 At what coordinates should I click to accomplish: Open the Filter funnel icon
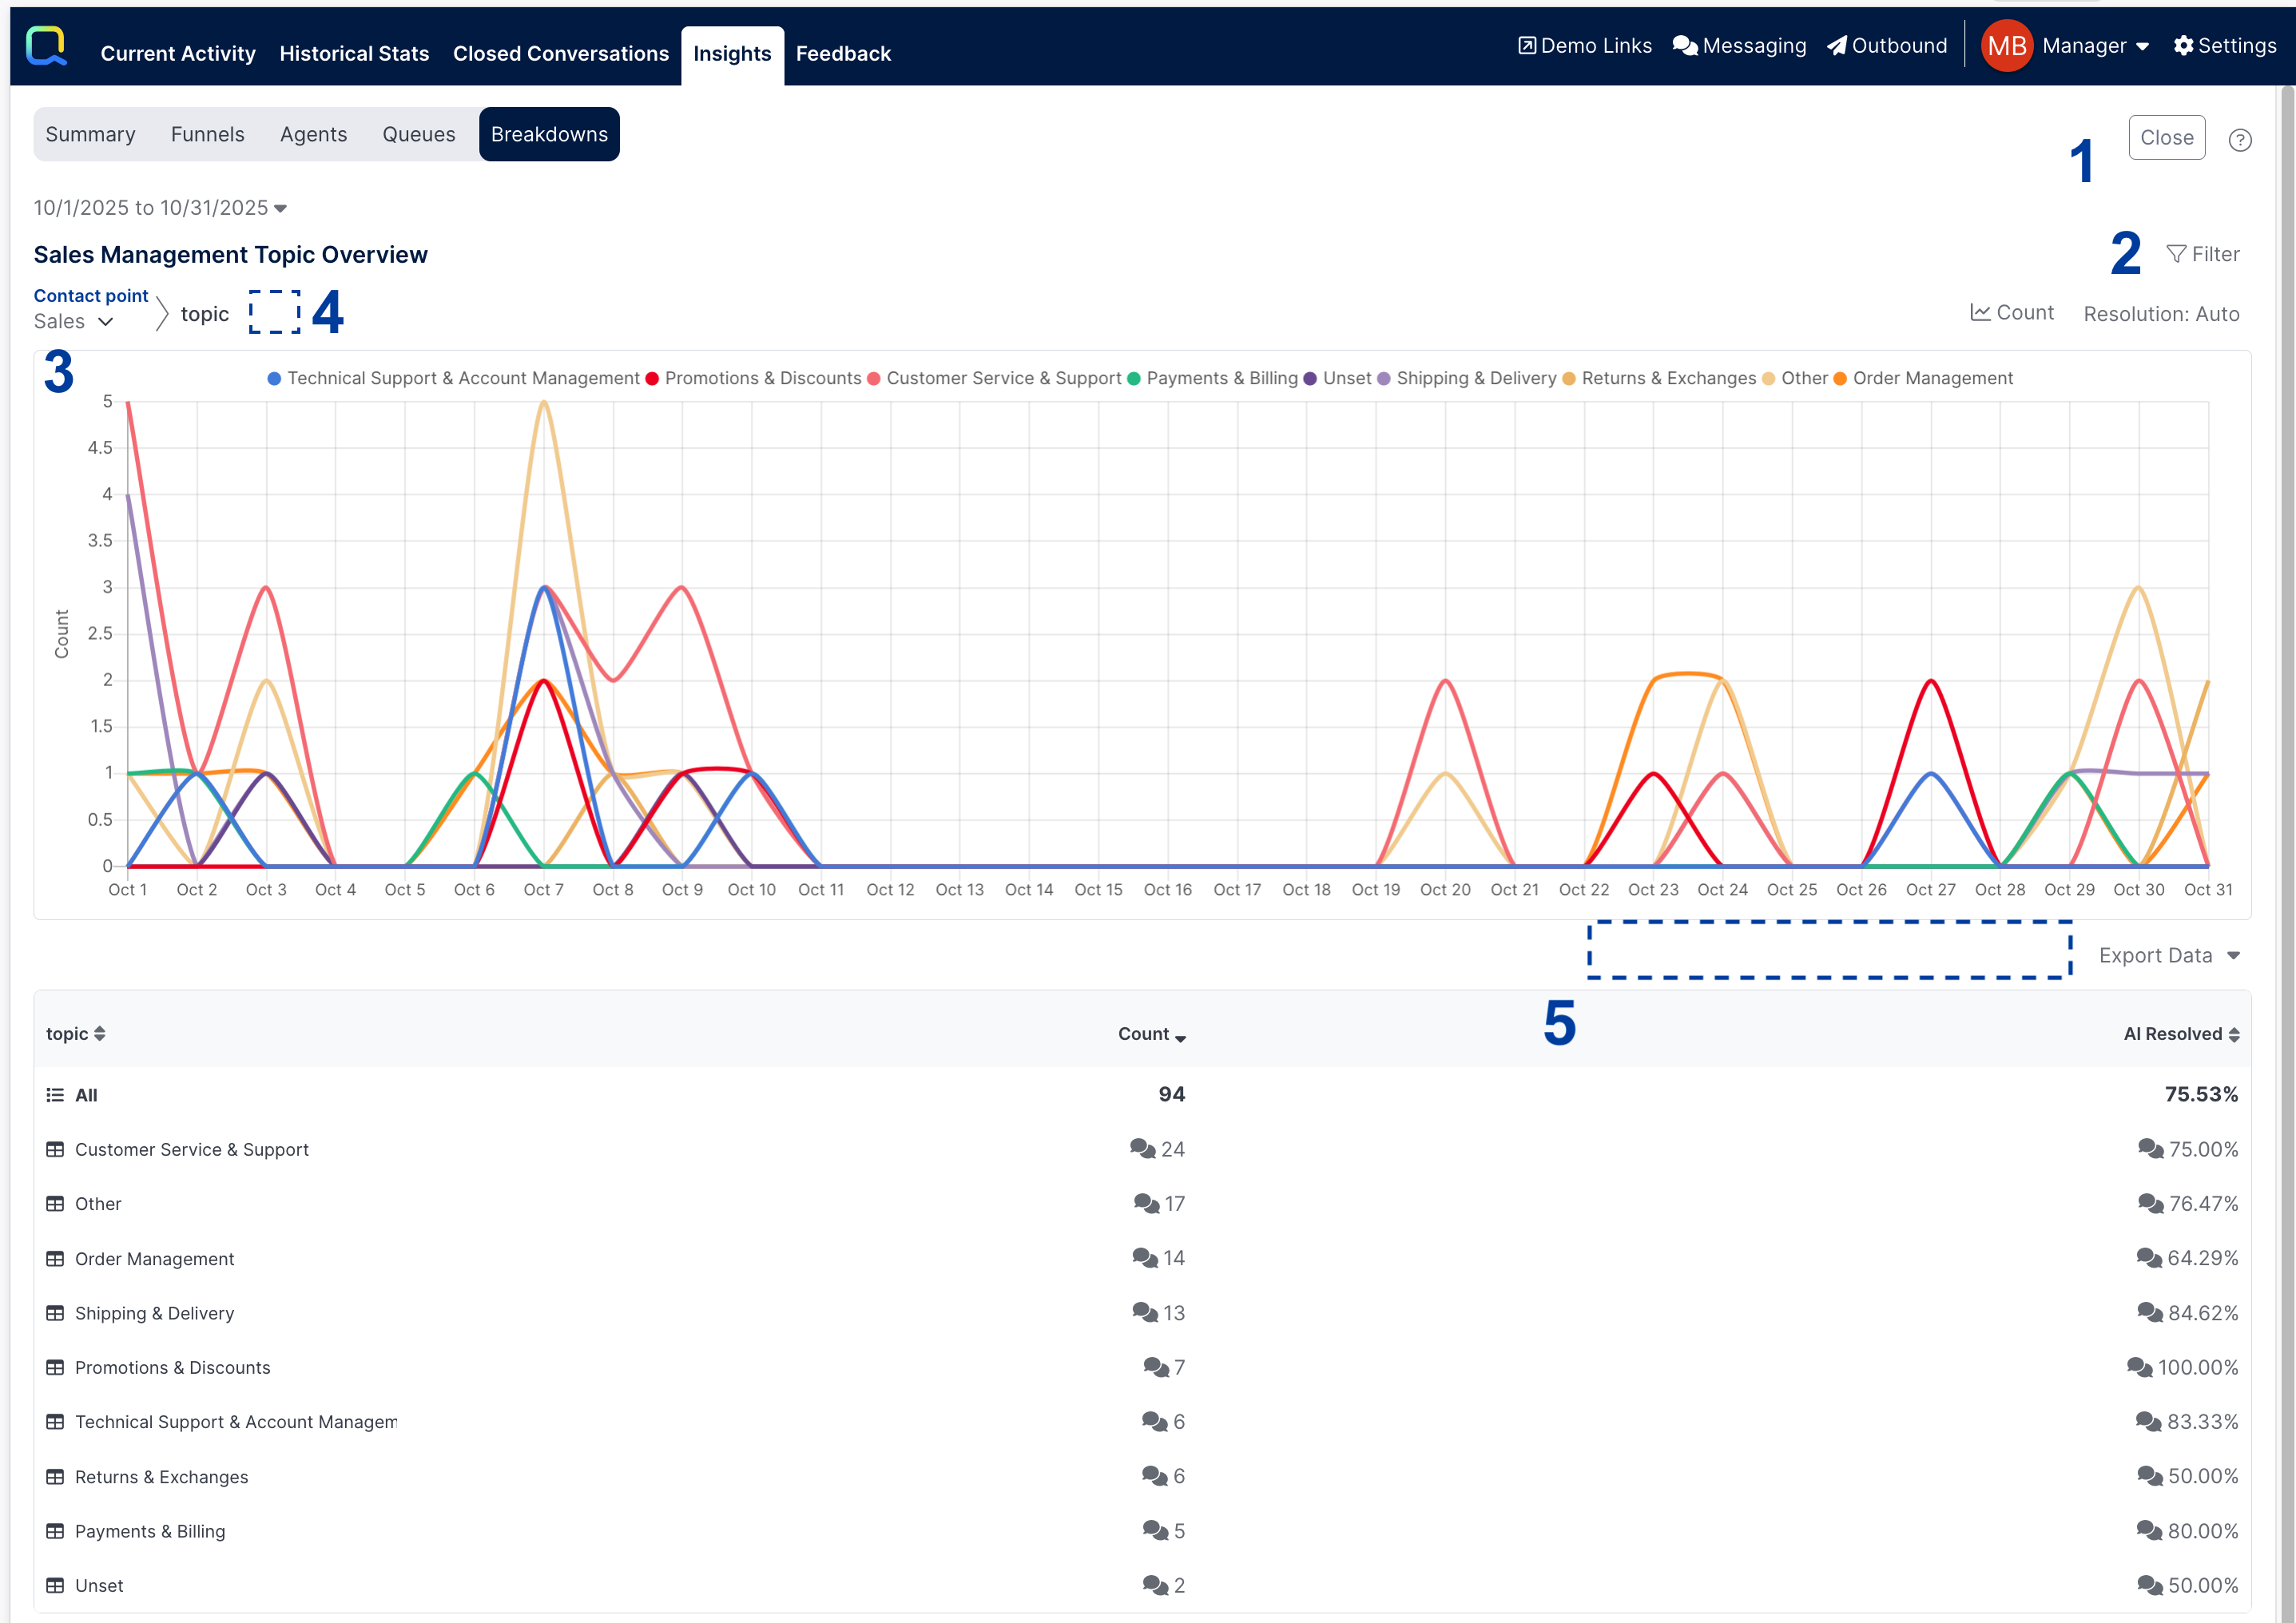2175,254
